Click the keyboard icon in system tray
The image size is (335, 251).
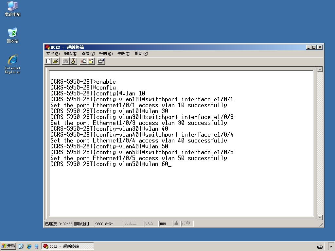(x=320, y=246)
